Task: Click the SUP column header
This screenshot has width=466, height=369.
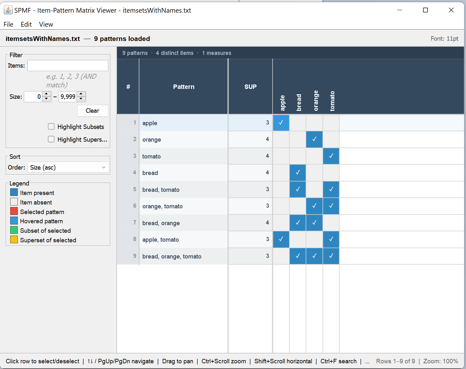Action: point(250,87)
